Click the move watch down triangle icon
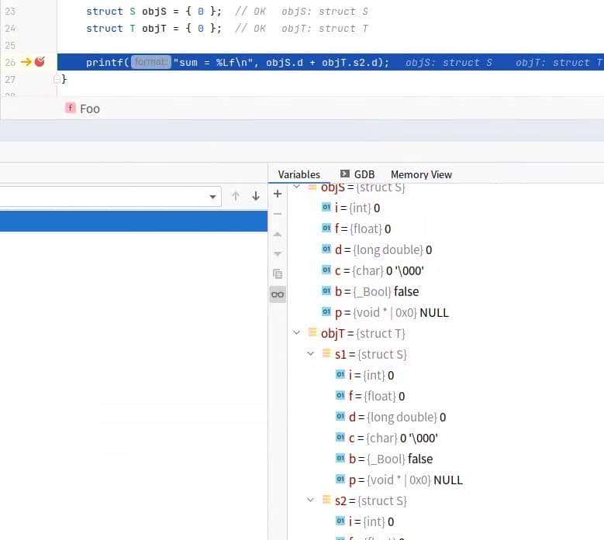The width and height of the screenshot is (604, 540). coord(278,254)
